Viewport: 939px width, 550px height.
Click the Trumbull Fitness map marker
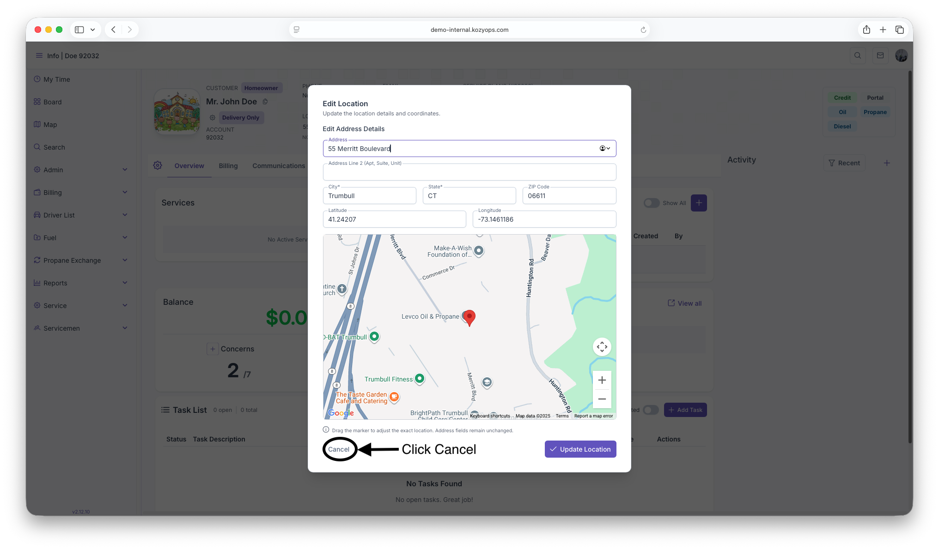coord(420,379)
